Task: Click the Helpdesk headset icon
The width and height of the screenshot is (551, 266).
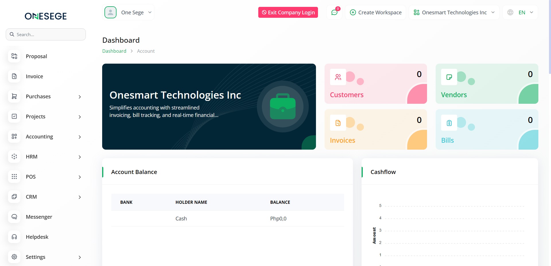Action: tap(14, 237)
